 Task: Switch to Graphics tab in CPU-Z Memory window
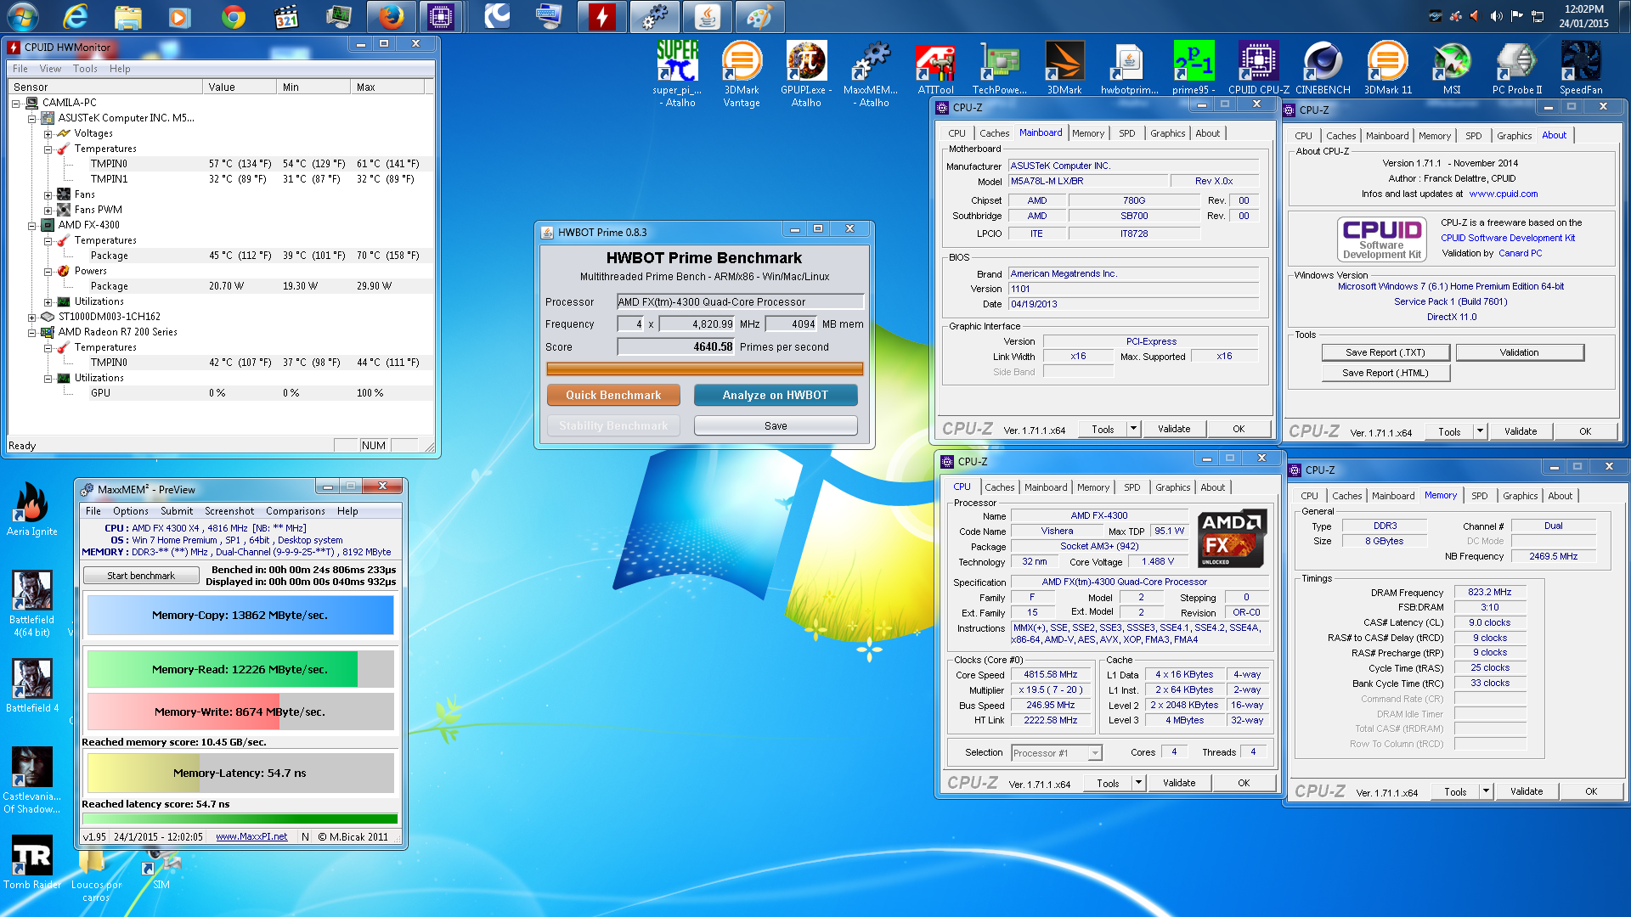click(x=1520, y=496)
